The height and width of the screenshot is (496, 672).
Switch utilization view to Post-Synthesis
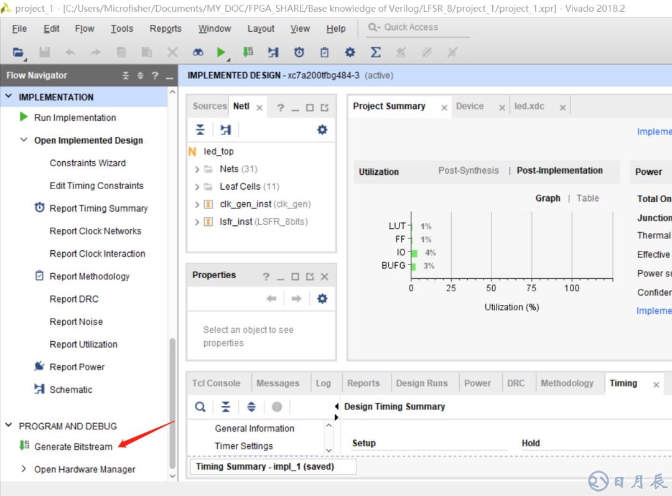pyautogui.click(x=468, y=171)
